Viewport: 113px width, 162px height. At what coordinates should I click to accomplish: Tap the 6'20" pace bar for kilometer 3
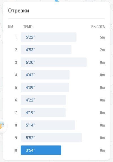[x=54, y=62]
